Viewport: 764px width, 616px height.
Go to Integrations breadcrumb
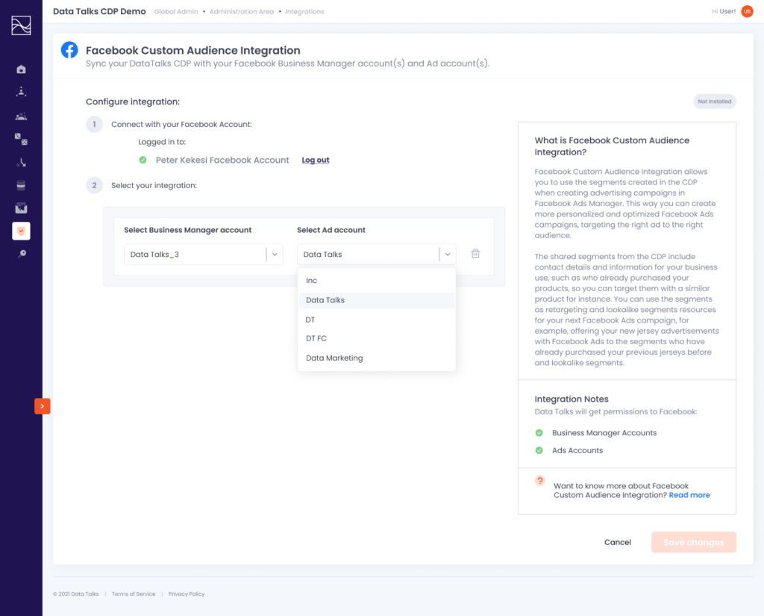click(x=304, y=12)
